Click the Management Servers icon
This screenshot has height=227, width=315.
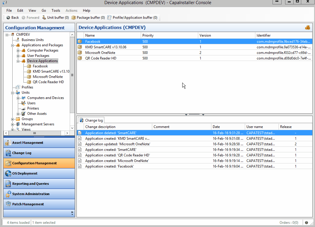18,124
